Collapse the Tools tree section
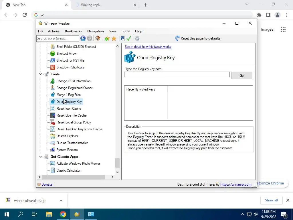The image size is (293, 220). [x=40, y=74]
